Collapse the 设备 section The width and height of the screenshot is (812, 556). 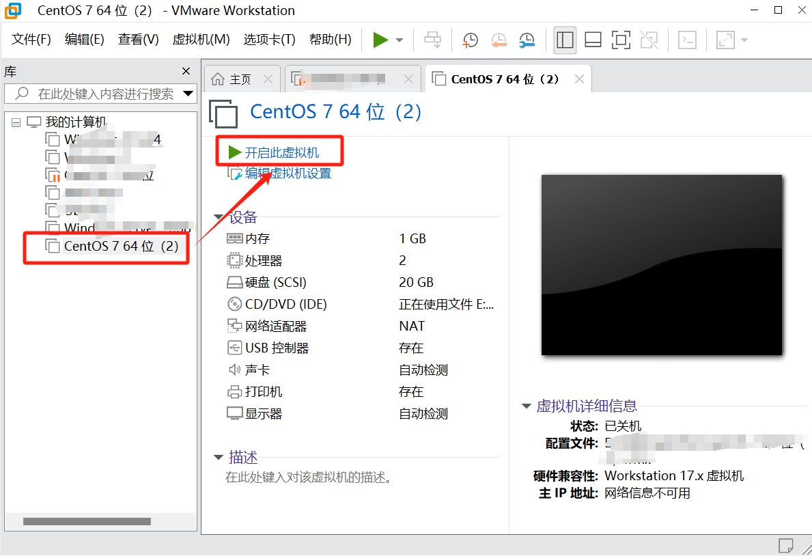(219, 217)
